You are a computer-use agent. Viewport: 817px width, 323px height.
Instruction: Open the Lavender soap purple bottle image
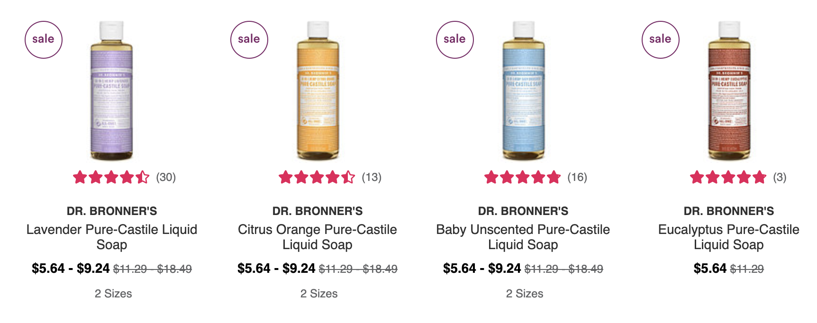point(112,90)
